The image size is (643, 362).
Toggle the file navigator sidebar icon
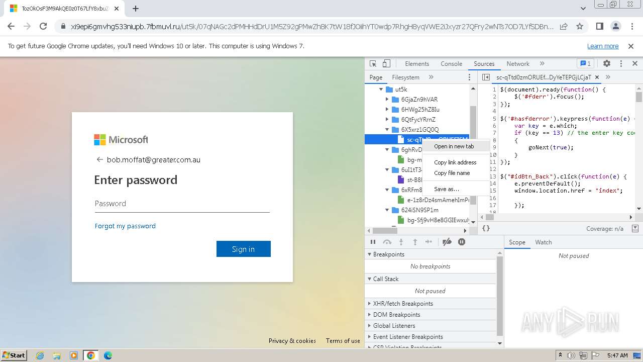point(486,77)
